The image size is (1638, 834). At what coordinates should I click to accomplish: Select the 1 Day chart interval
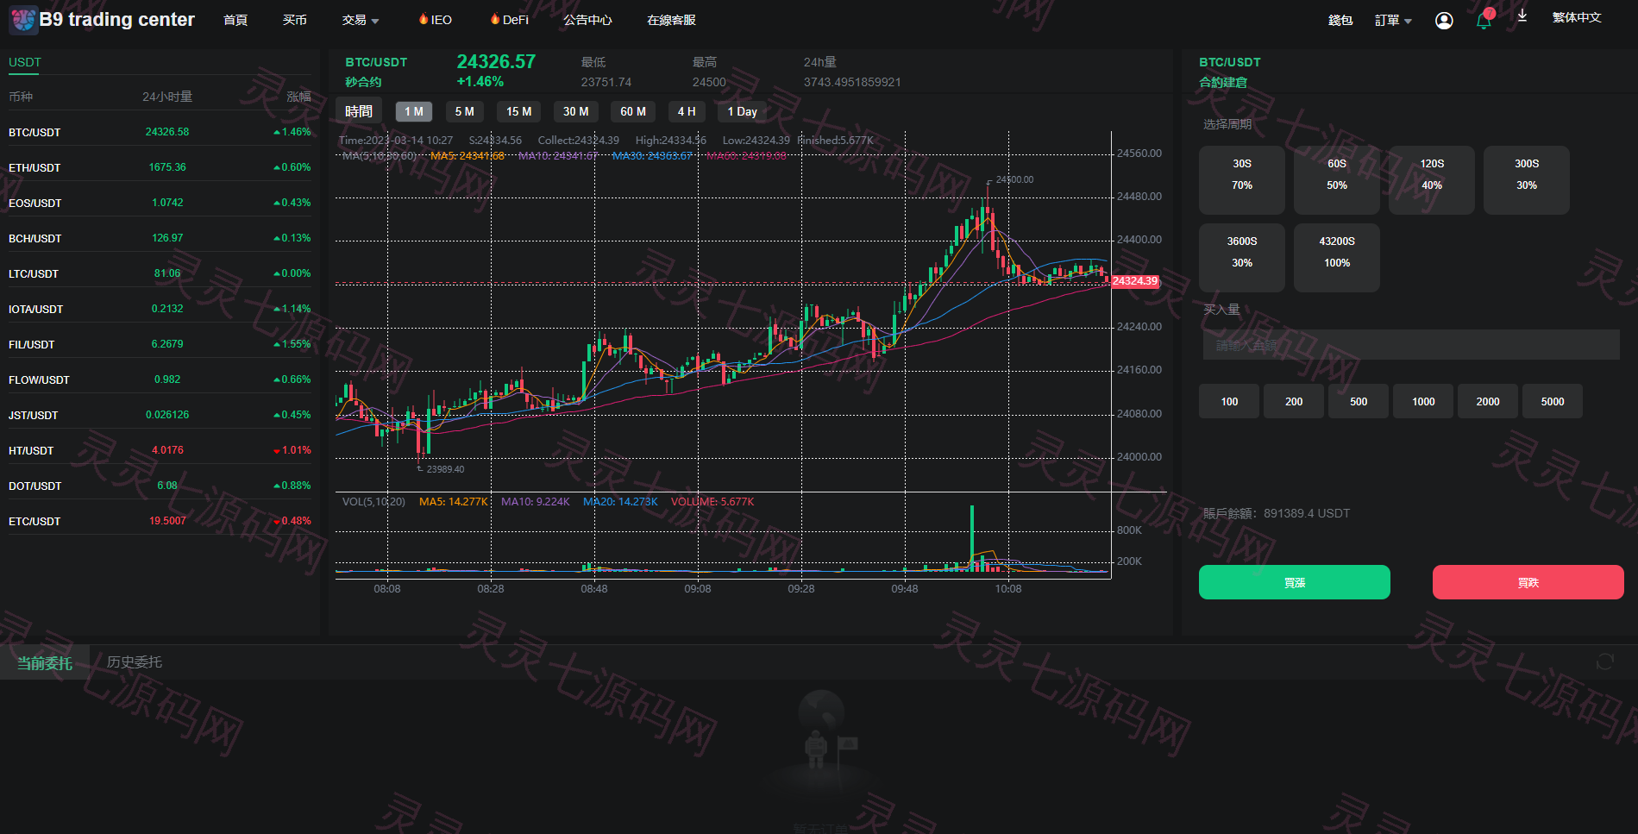click(x=742, y=111)
